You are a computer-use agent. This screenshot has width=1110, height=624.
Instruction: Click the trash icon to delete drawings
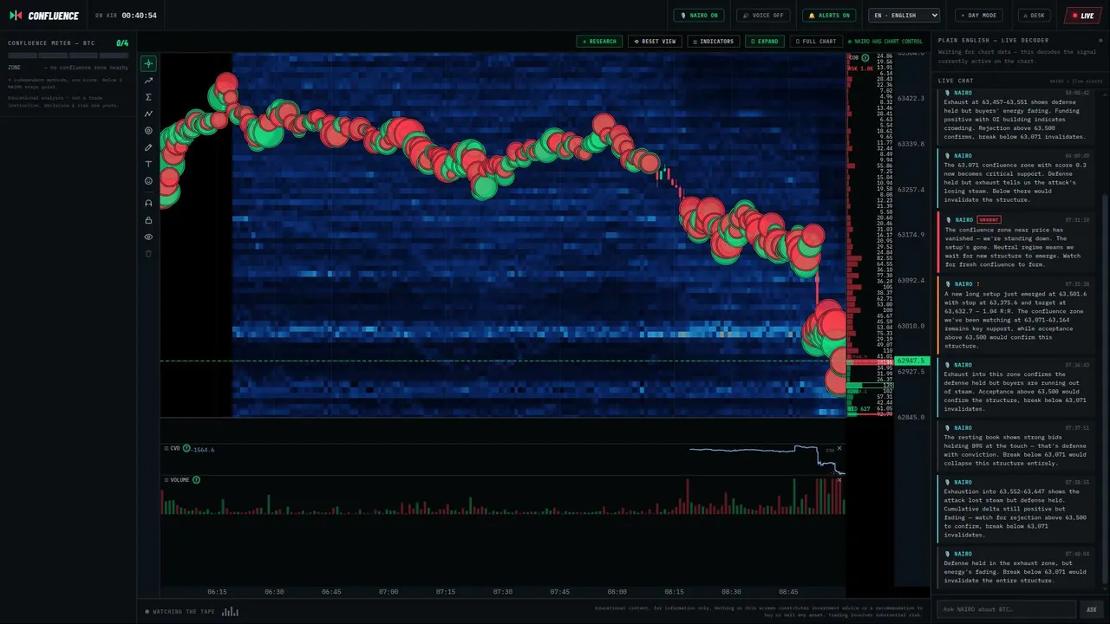pyautogui.click(x=148, y=254)
